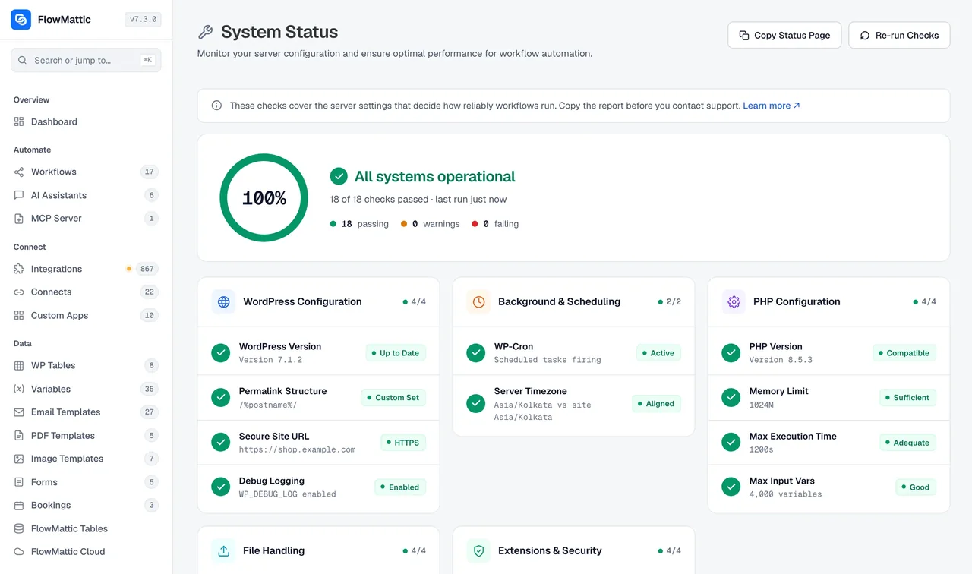
Task: Click the clock icon on Background & Scheduling
Action: point(478,301)
